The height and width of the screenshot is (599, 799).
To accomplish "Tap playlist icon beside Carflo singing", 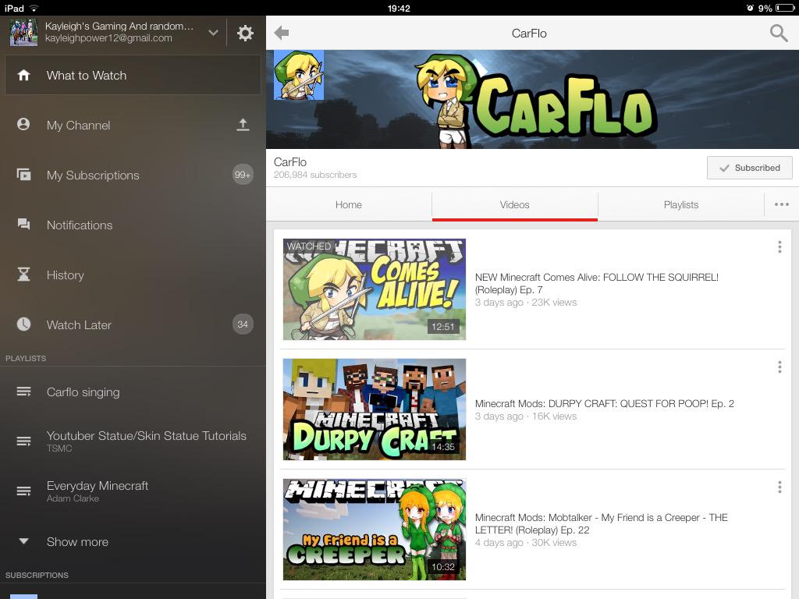I will [23, 392].
